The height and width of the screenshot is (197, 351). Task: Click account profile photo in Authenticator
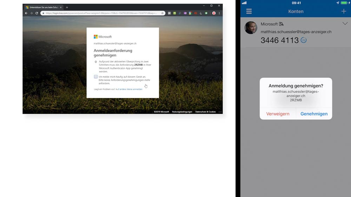[251, 28]
